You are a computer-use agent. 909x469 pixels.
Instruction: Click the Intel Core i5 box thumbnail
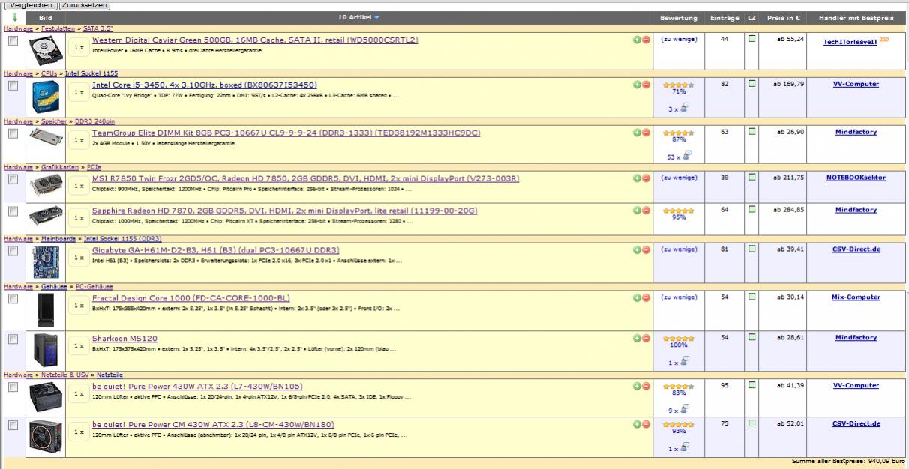[46, 97]
